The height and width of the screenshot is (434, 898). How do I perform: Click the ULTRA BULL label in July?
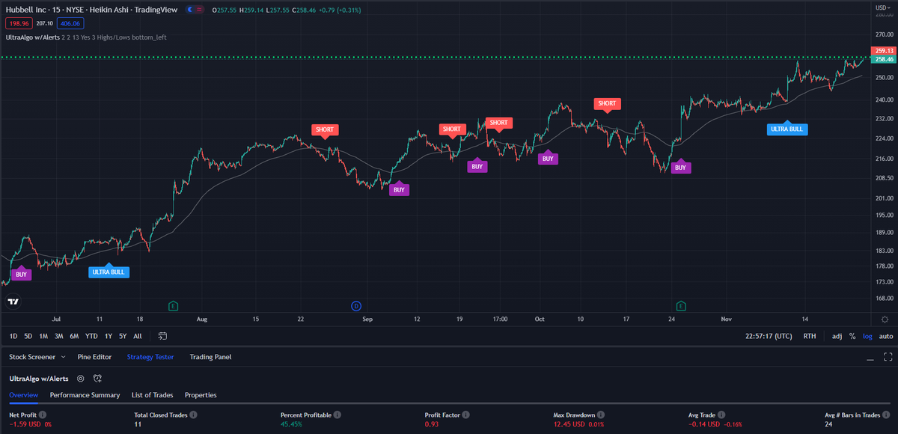109,271
